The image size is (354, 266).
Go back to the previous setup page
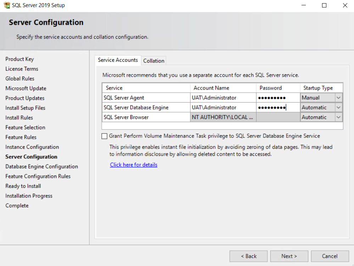click(248, 256)
